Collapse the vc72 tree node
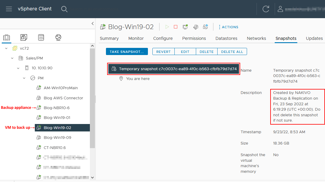 (x=6, y=48)
